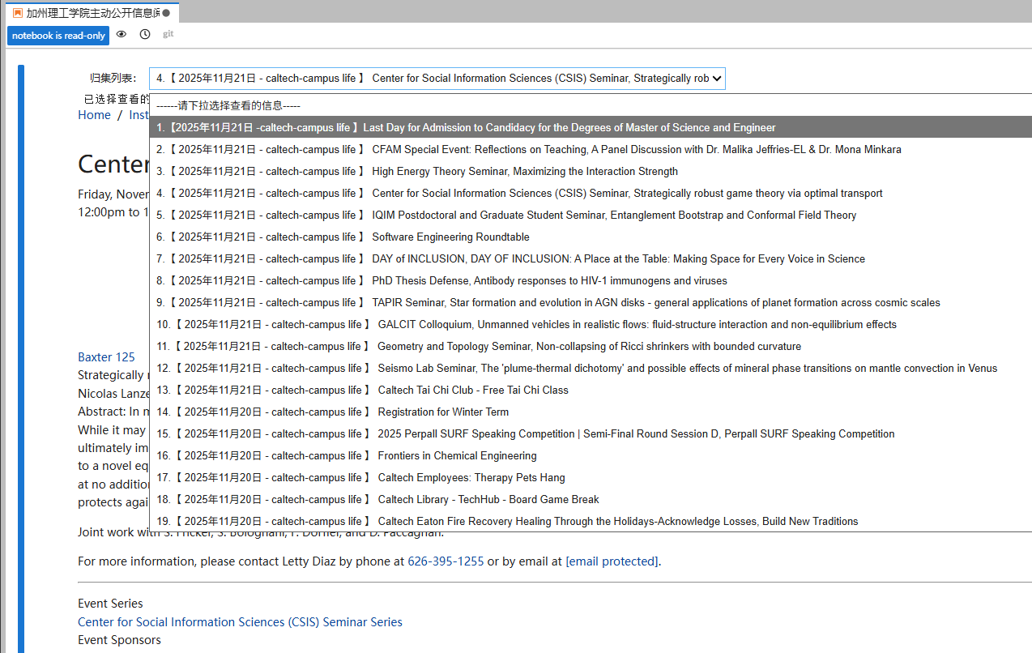
Task: Pick option 19 Eaton Fire Recovery Healing
Action: coord(591,521)
